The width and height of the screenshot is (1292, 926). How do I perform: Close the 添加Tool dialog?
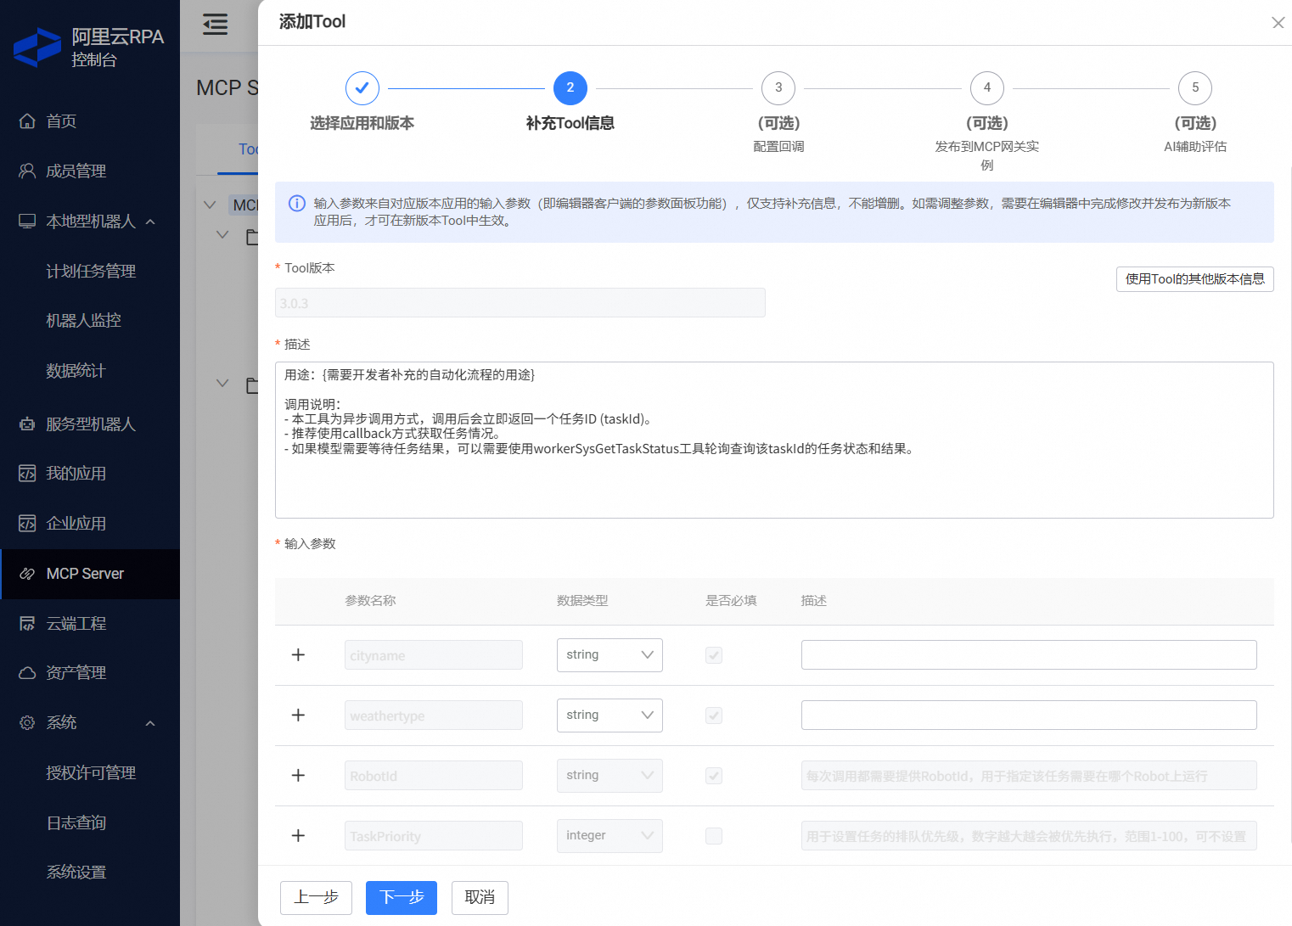point(1278,23)
